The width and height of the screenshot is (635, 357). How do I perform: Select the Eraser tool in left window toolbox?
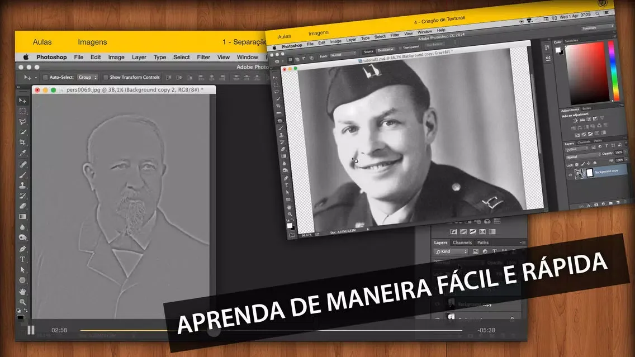(x=23, y=206)
